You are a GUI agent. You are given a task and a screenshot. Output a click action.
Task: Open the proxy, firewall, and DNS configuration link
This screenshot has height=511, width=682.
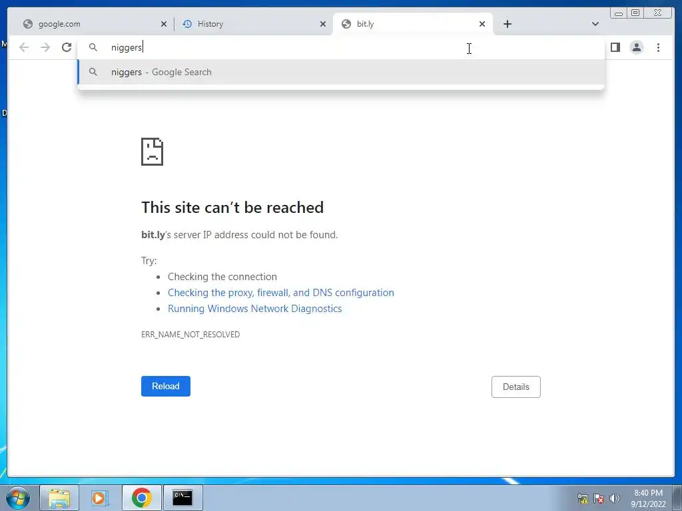tap(280, 293)
